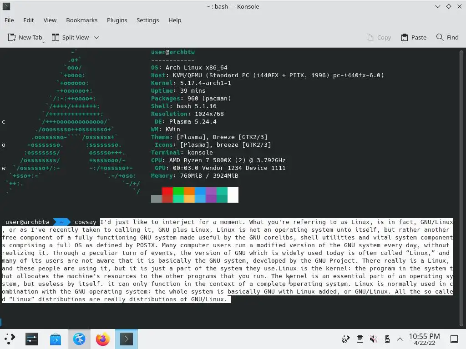Click the Shell bash 5.1.16 line

point(184,106)
